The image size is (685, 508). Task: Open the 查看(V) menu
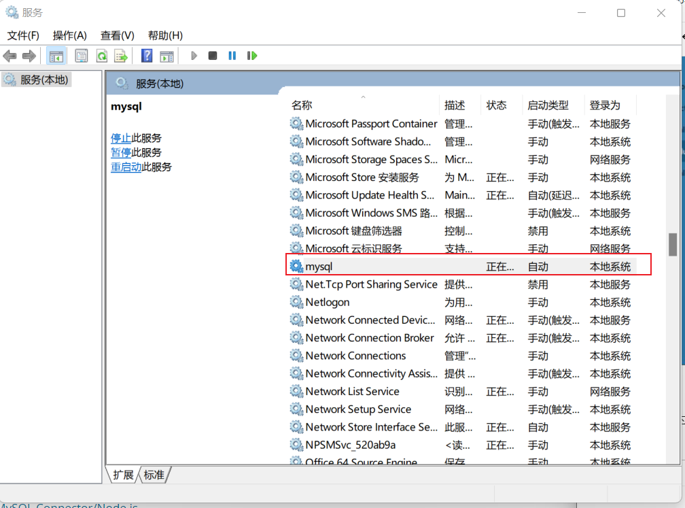pos(116,35)
